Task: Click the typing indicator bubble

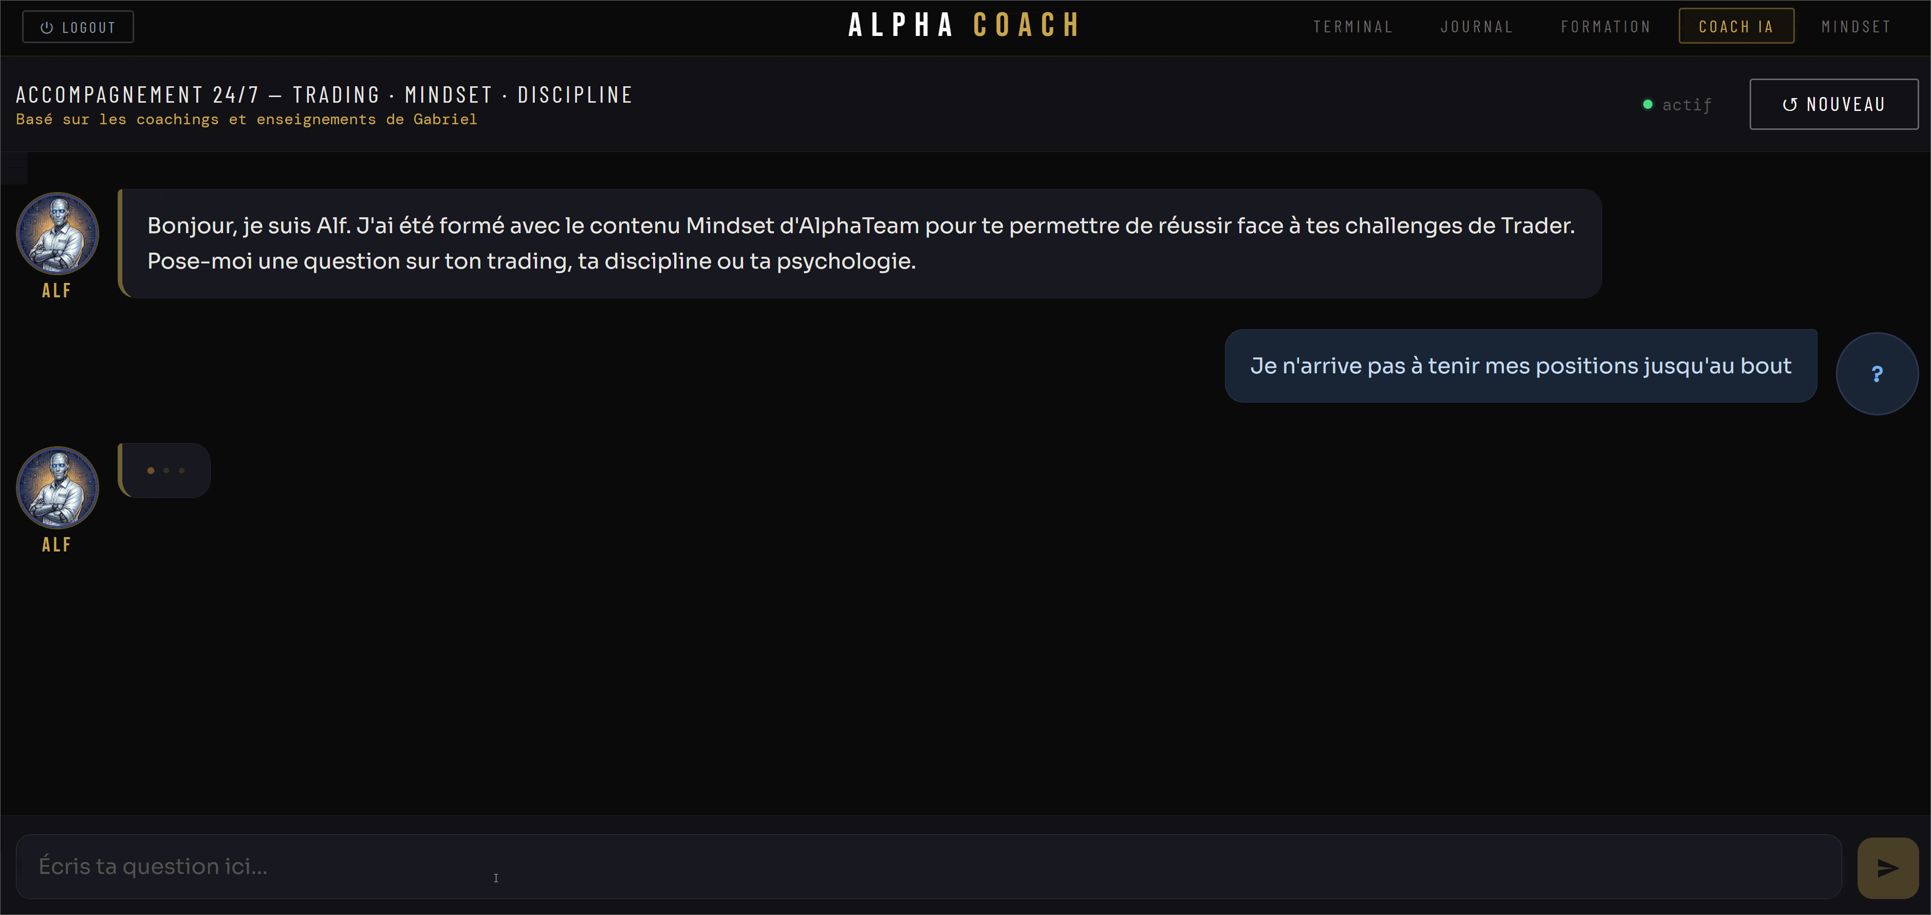Action: pos(165,470)
